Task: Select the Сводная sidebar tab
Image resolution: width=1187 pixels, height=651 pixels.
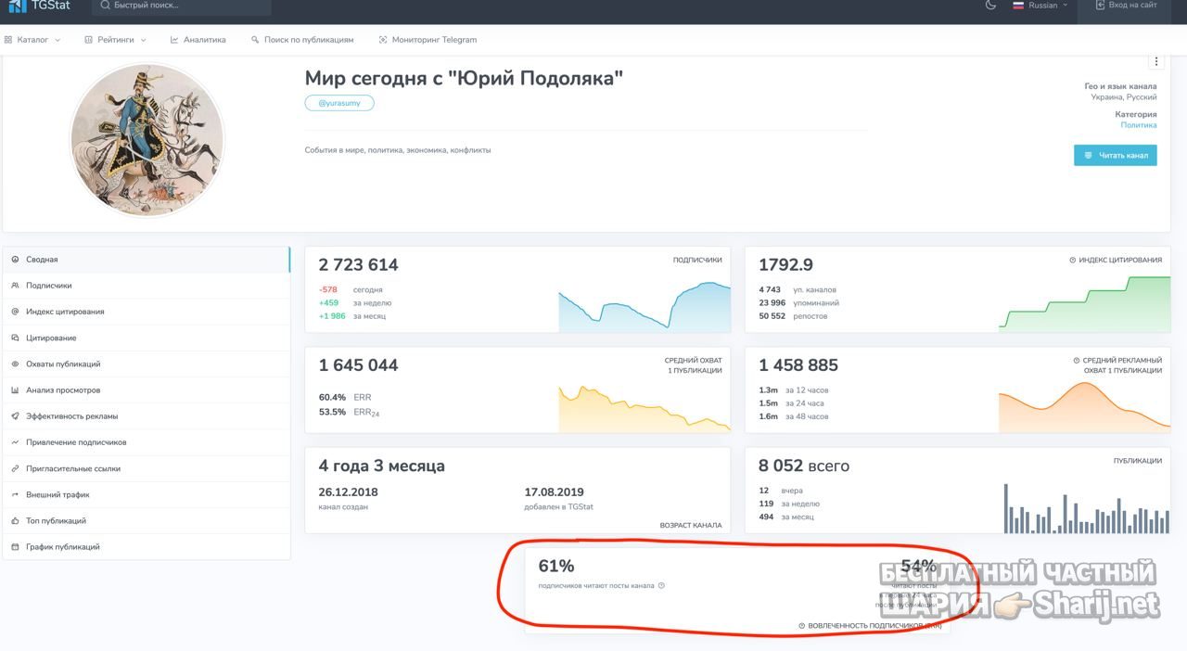Action: [x=146, y=260]
